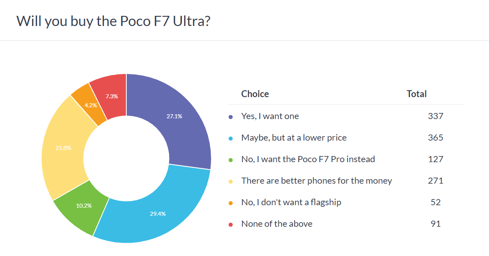This screenshot has width=489, height=256.
Task: Click yellow legend dot for better phones
Action: click(x=231, y=181)
